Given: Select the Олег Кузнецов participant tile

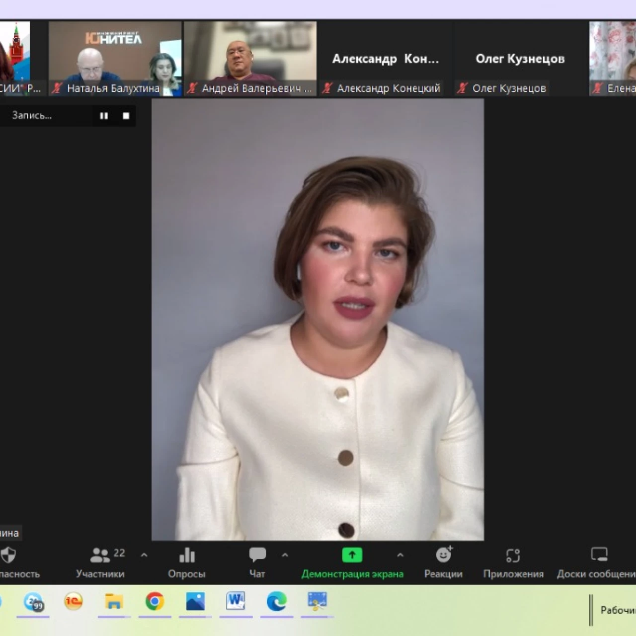Looking at the screenshot, I should tap(520, 58).
